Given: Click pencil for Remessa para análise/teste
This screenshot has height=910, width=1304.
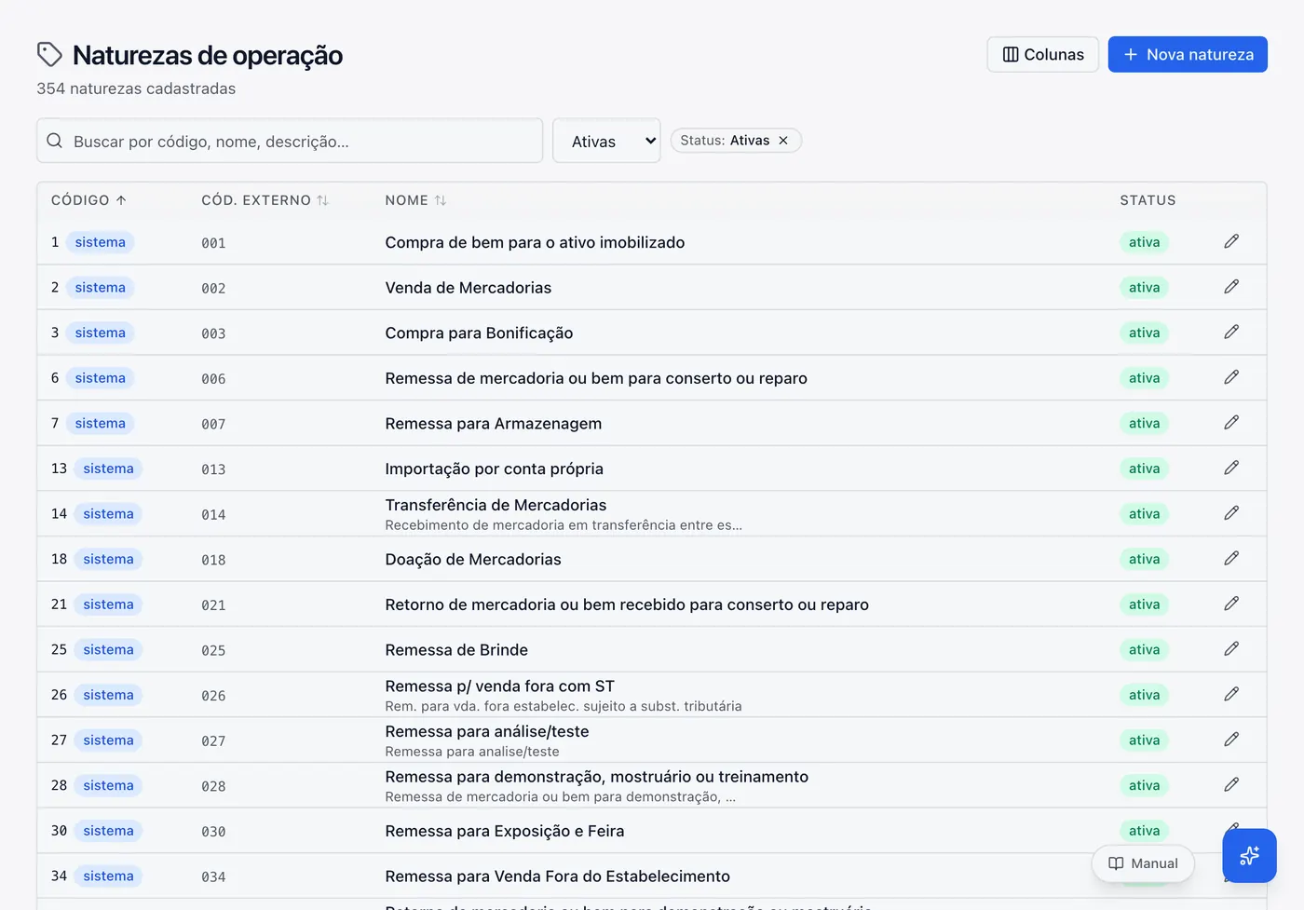Looking at the screenshot, I should (1231, 740).
